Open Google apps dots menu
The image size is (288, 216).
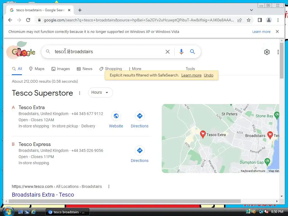[x=278, y=52]
